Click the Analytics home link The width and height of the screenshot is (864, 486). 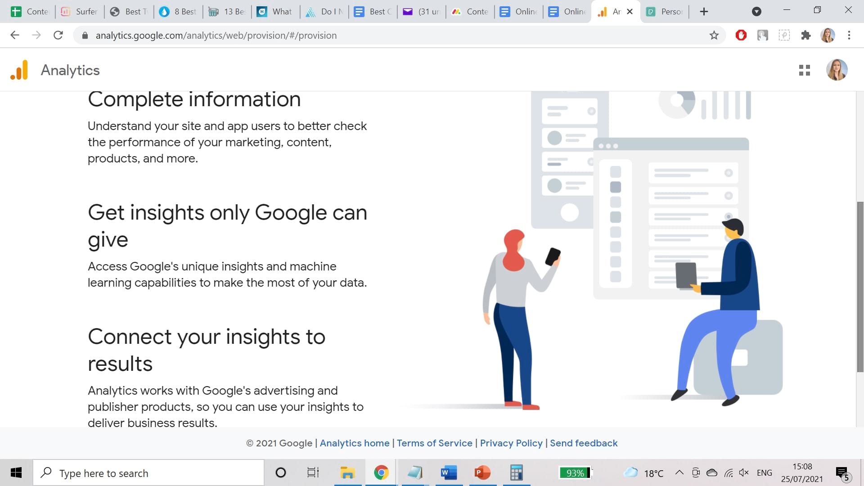point(354,443)
